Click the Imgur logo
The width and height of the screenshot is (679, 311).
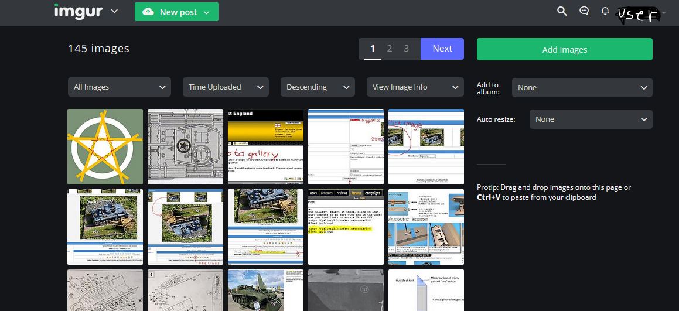(79, 12)
